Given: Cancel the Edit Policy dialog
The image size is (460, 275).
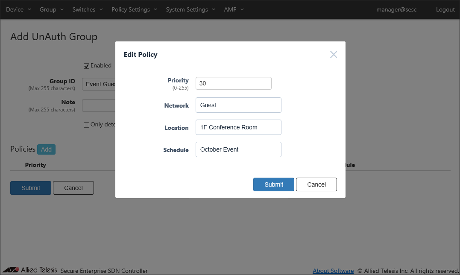Looking at the screenshot, I should coord(316,184).
